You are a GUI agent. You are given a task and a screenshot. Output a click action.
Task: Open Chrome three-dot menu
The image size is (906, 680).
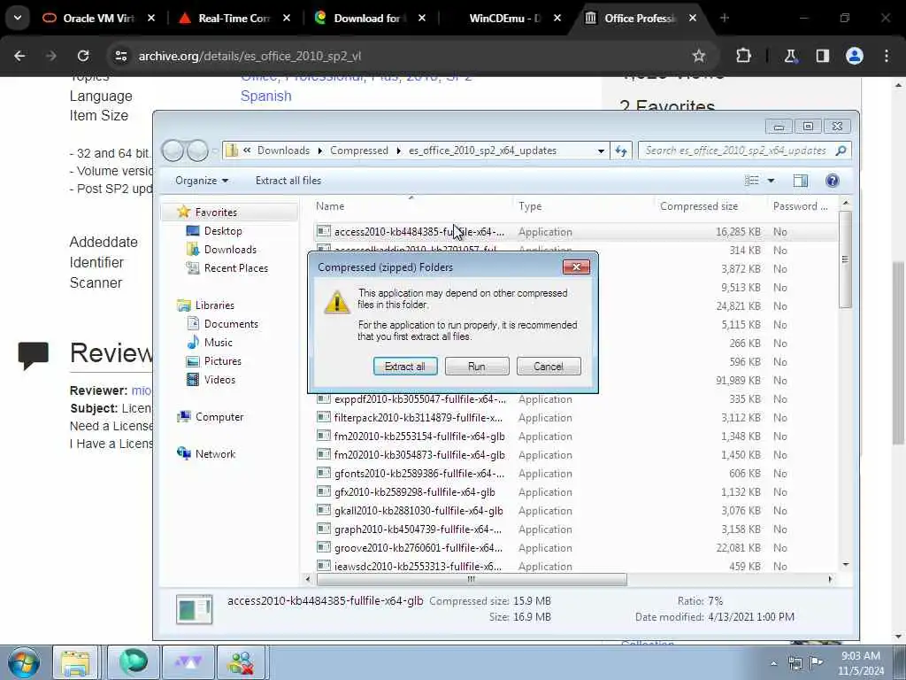coord(887,56)
